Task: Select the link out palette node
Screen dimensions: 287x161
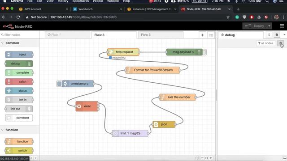Action: tap(19, 109)
